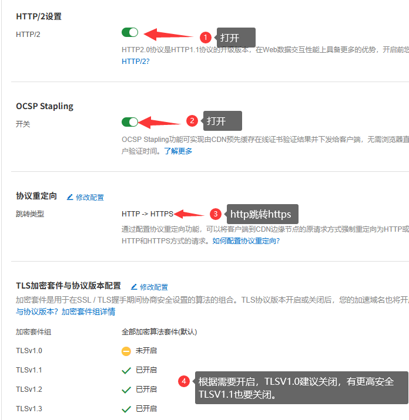Click the pencil icon beside 协议重定向
409x420 pixels.
coord(70,197)
